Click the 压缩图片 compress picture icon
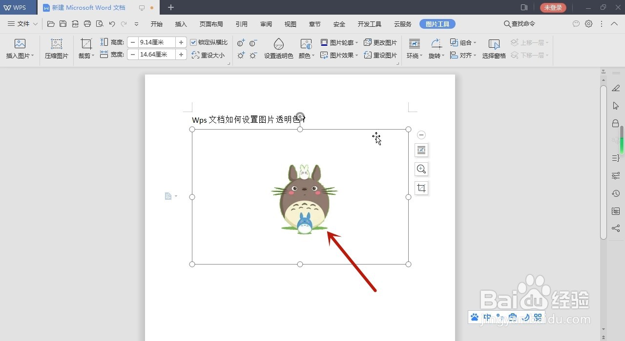 tap(57, 44)
